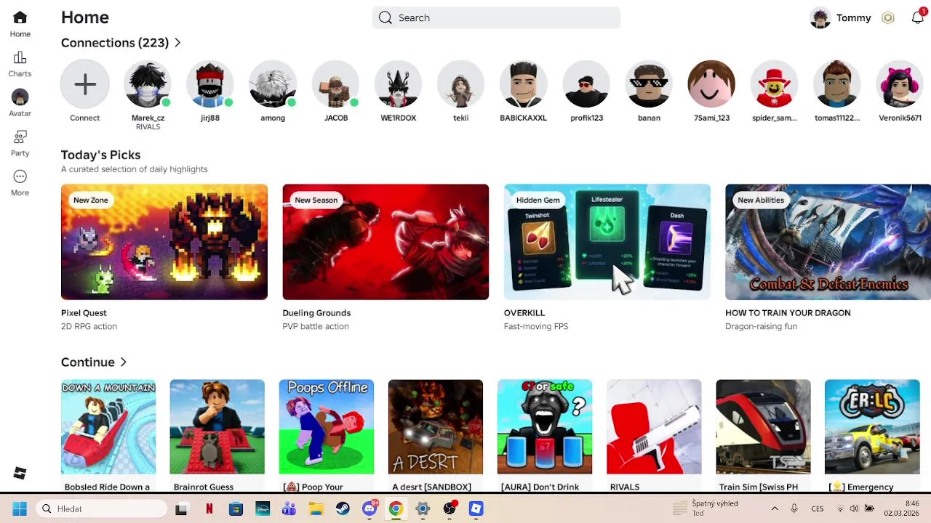Viewport: 931px width, 523px height.
Task: Expand Connections (223) chevron
Action: (177, 43)
